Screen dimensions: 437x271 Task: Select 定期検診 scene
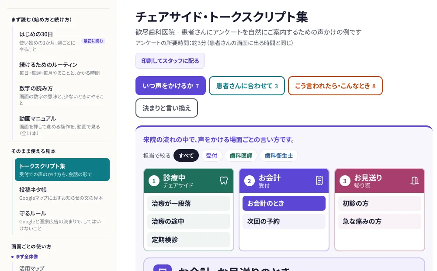point(189,240)
